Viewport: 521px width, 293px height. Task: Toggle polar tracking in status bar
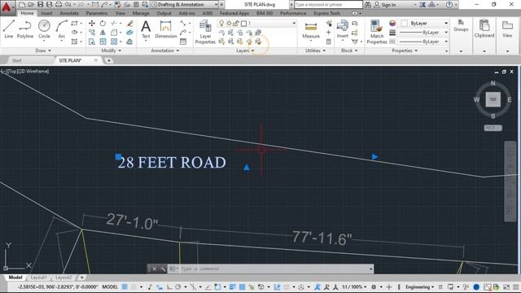178,287
